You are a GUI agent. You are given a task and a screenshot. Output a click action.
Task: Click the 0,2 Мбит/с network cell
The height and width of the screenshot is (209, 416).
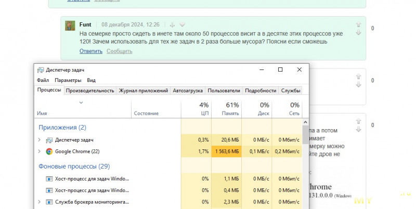[x=287, y=151]
